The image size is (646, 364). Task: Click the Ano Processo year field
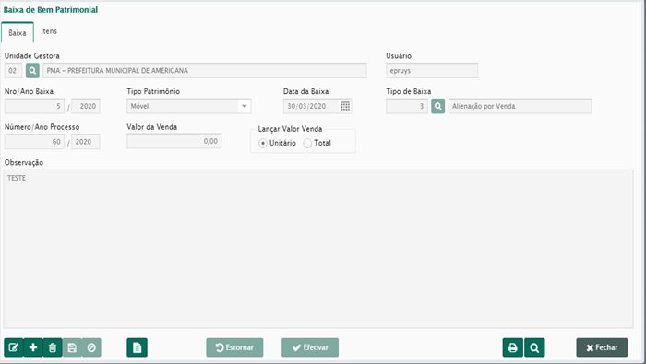pos(86,142)
